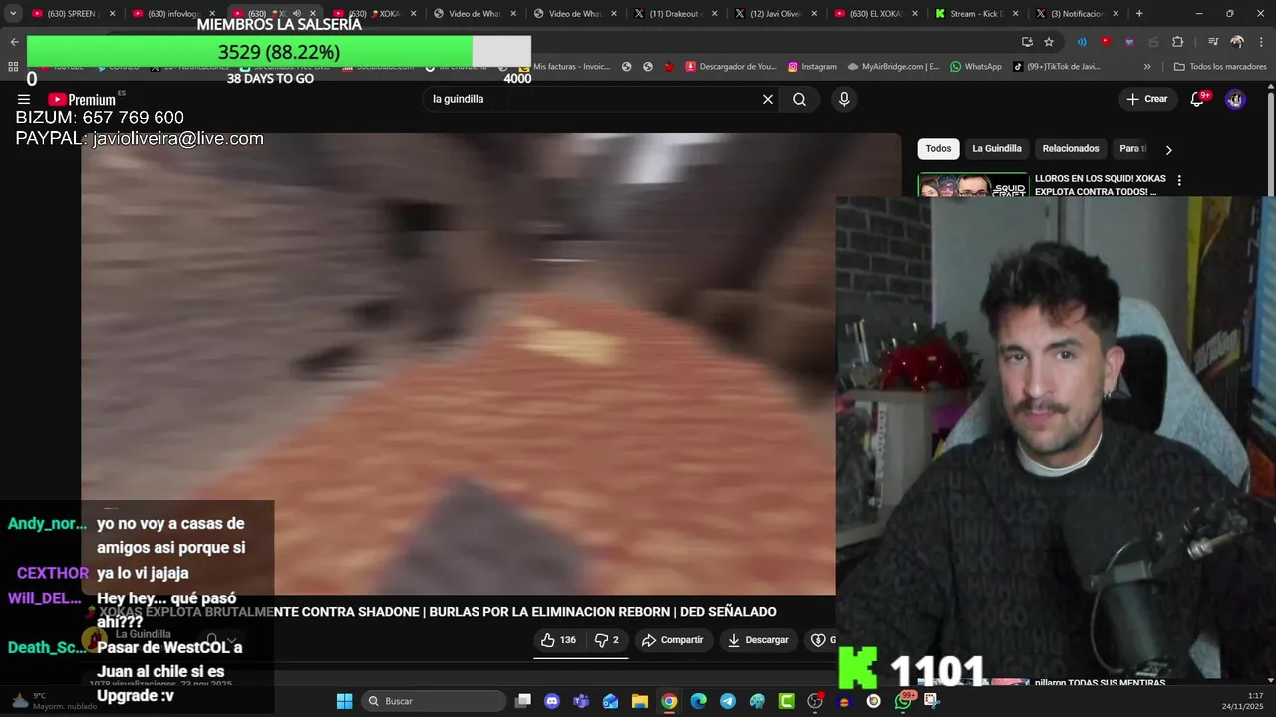
Task: Open WhatsApp from the taskbar
Action: click(x=903, y=701)
